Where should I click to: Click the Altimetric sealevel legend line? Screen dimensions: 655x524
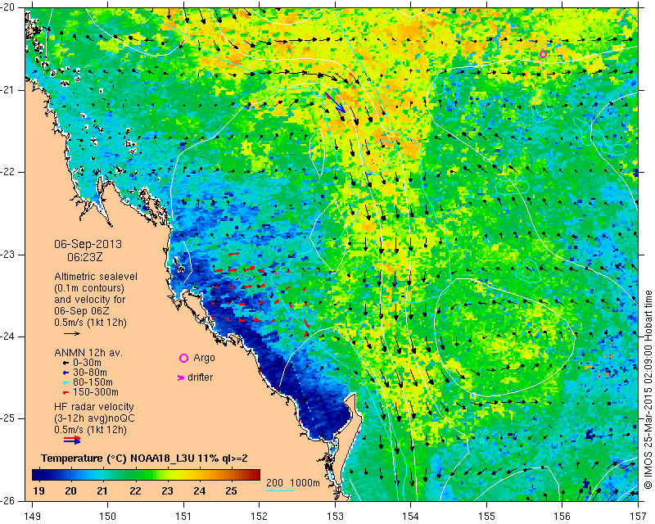96,277
